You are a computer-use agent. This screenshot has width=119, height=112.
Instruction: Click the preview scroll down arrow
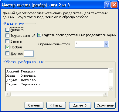110,89
